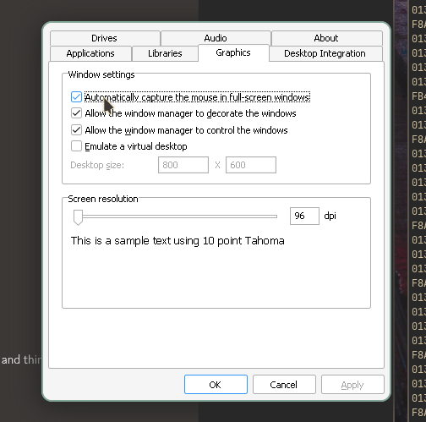Disable window manager control of windows

76,130
